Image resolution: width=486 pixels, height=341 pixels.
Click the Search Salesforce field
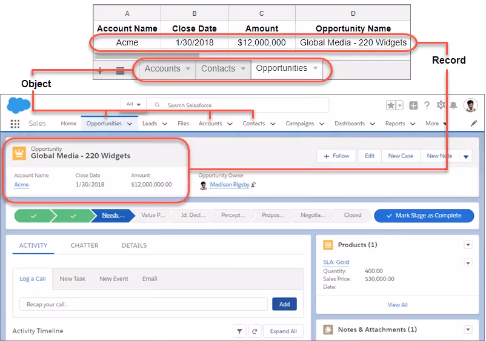238,105
